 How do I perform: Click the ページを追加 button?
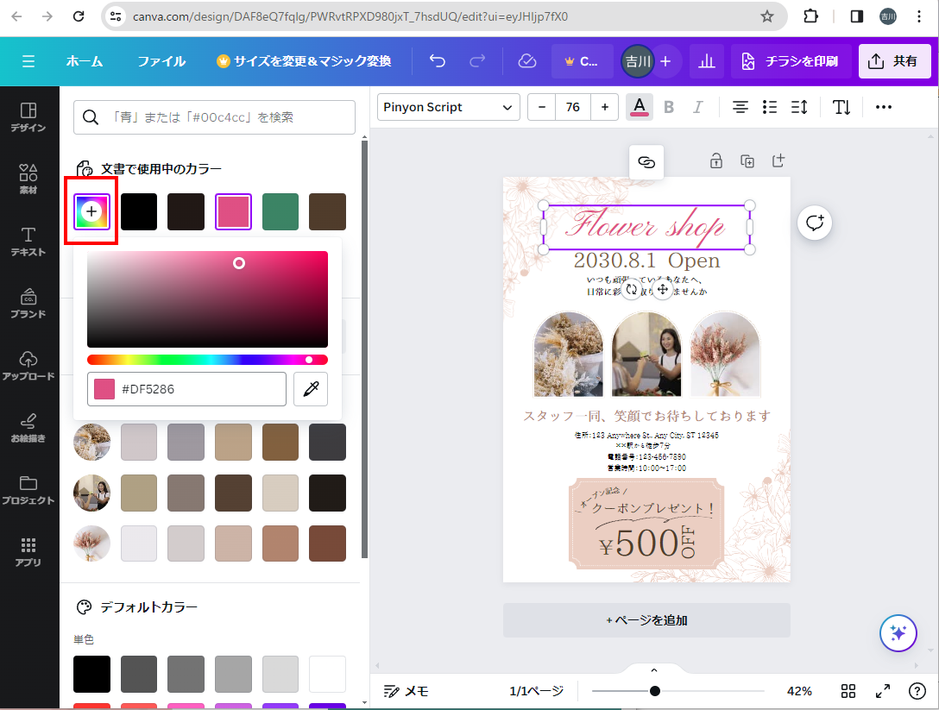coord(646,620)
